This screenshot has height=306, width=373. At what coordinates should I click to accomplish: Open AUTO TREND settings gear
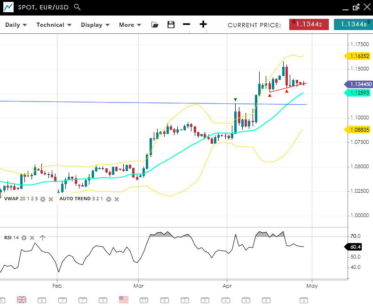coord(108,199)
